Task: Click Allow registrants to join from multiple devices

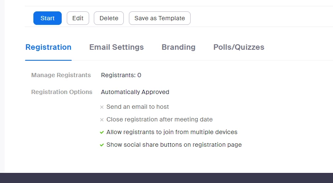Action: pos(172,132)
